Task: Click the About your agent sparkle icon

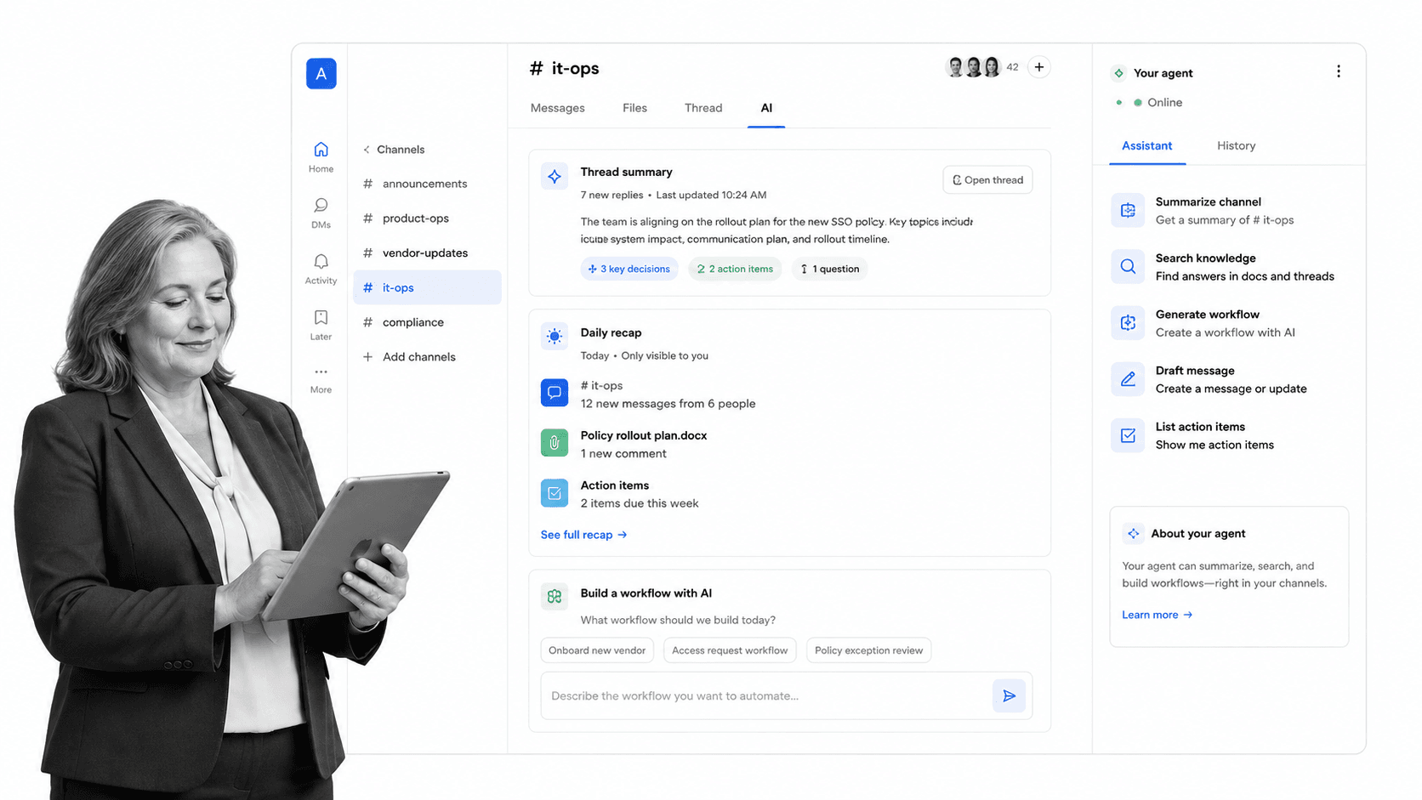Action: [1133, 534]
